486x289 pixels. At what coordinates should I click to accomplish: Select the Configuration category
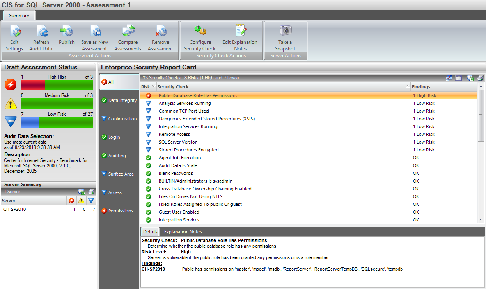119,119
